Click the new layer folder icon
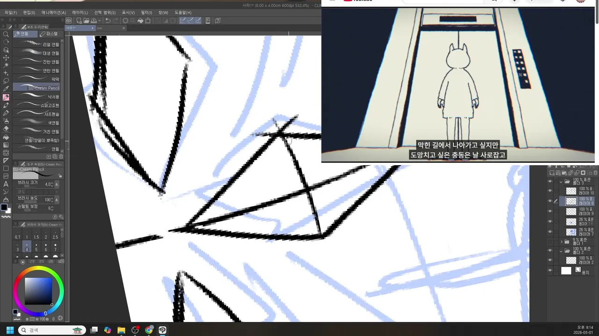Screen dimensions: 599x336 pyautogui.click(x=564, y=173)
